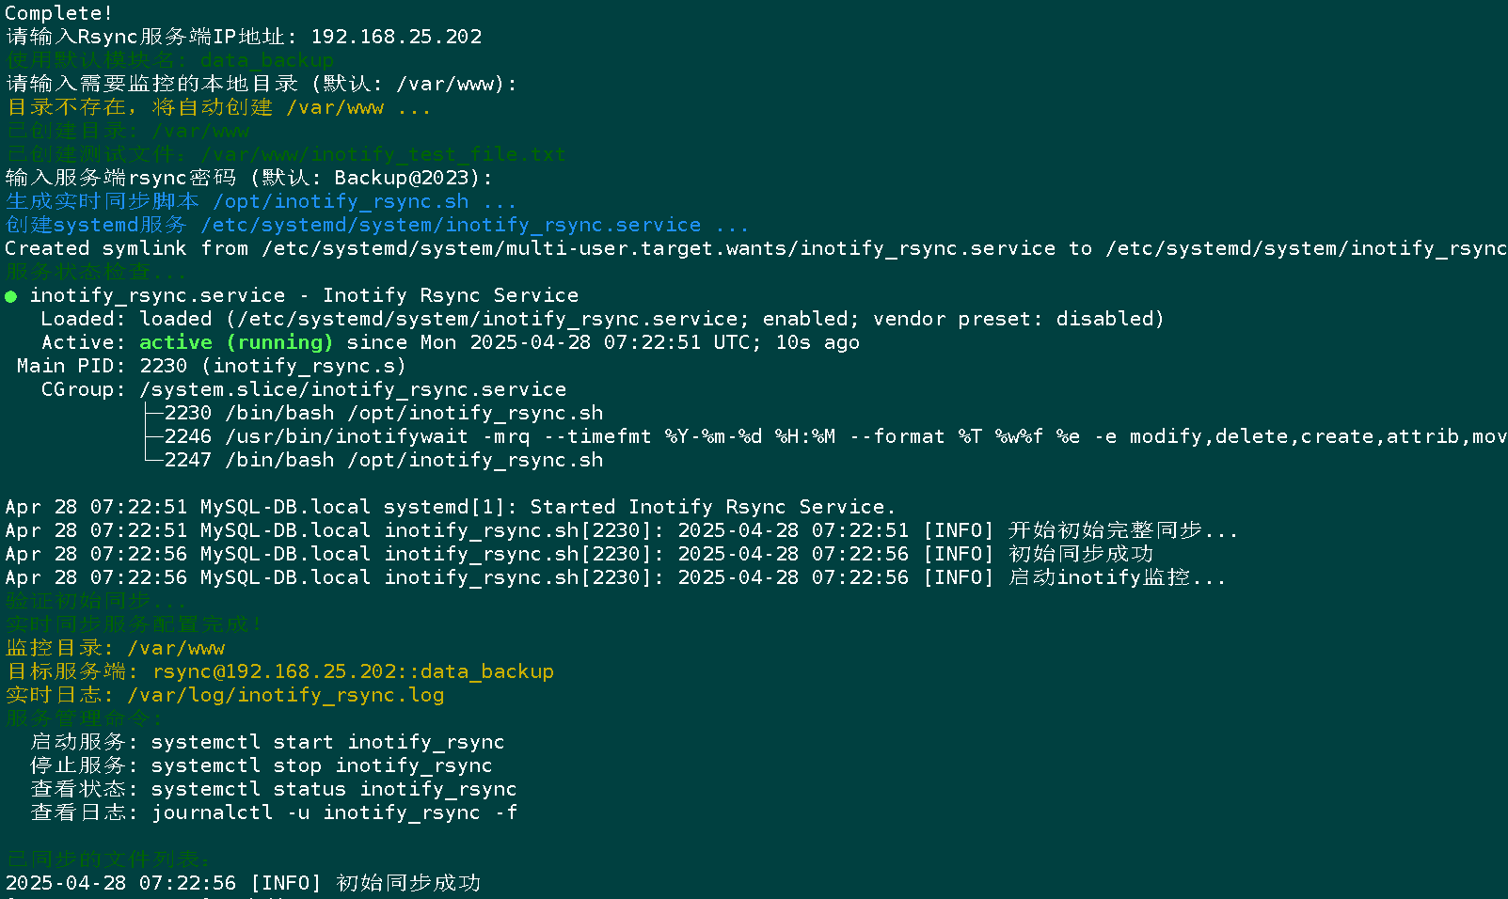1508x899 pixels.
Task: Click the /opt/inotify_rsync.sh script path line
Action: [x=262, y=201]
